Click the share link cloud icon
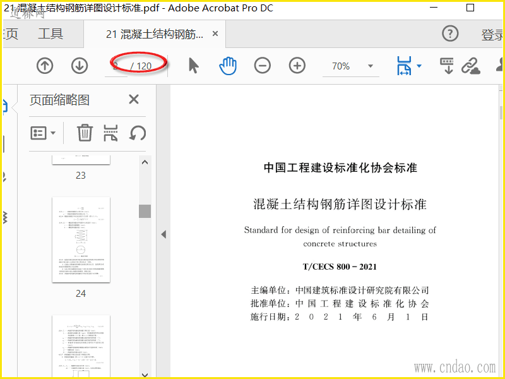Screen dimensions: 505x379 [470, 66]
